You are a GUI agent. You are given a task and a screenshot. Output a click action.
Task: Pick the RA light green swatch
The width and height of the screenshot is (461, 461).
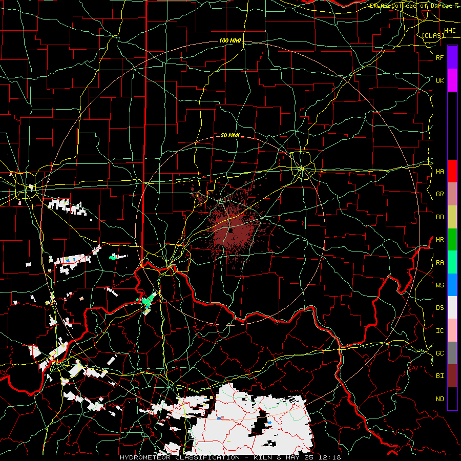[x=452, y=262]
